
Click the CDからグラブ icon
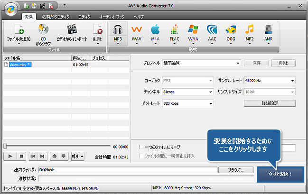coord(43,29)
